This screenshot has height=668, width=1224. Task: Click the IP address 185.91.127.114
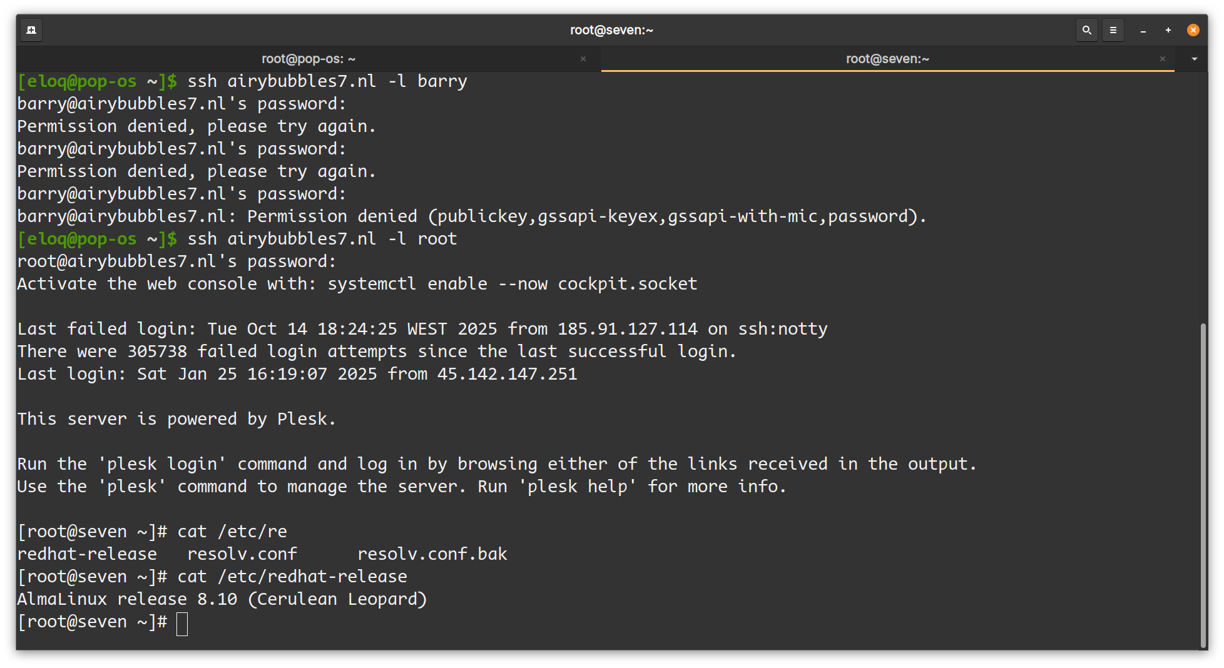627,329
